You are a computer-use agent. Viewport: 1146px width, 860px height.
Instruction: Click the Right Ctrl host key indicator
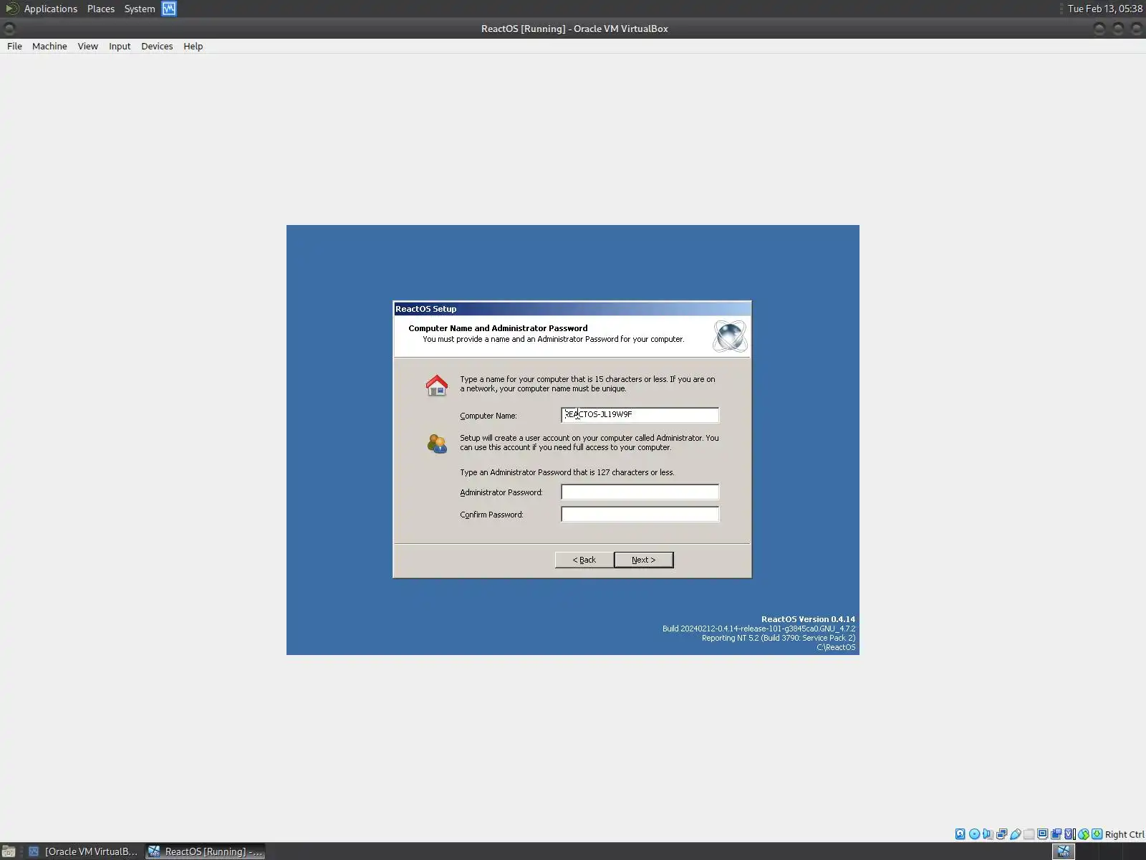tap(1125, 834)
